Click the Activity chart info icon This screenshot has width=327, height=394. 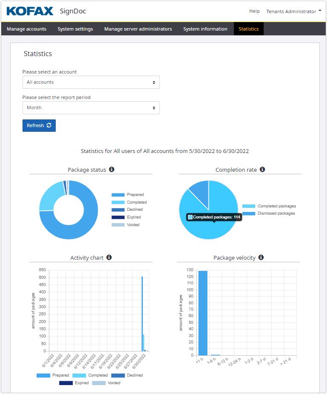click(x=109, y=258)
